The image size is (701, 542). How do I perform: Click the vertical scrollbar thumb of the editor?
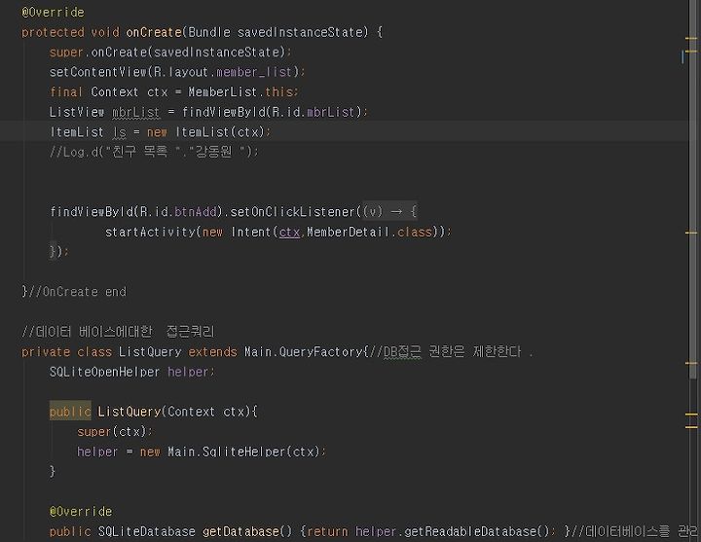pos(692,188)
